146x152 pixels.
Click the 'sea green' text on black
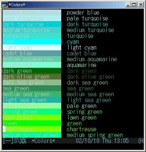[80, 89]
